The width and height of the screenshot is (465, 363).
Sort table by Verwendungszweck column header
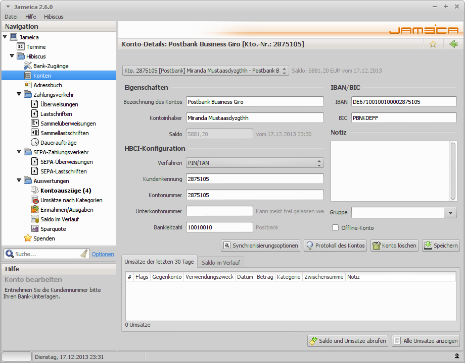coord(209,277)
